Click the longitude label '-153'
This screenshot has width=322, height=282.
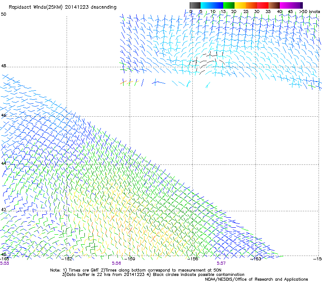click(x=256, y=259)
